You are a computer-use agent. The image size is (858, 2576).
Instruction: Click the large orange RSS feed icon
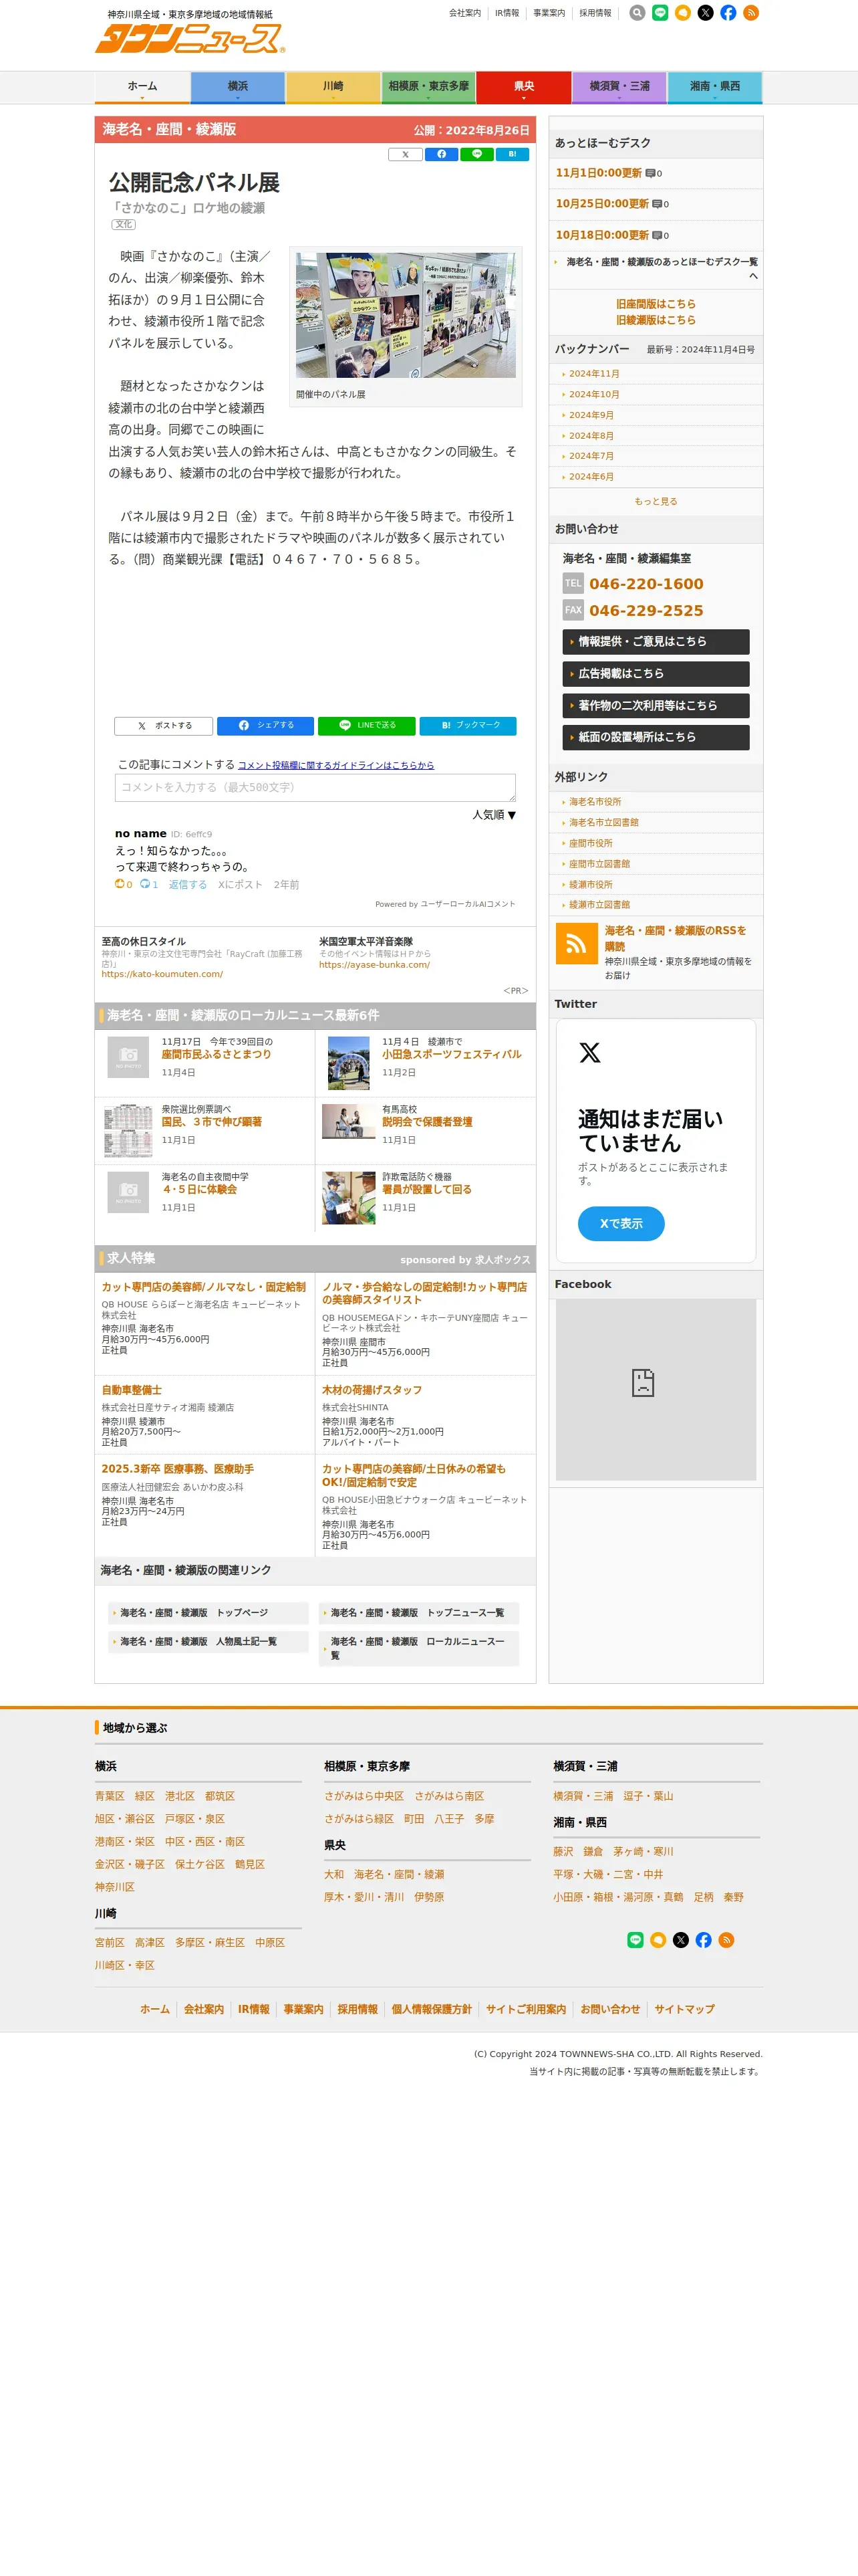coord(576,944)
